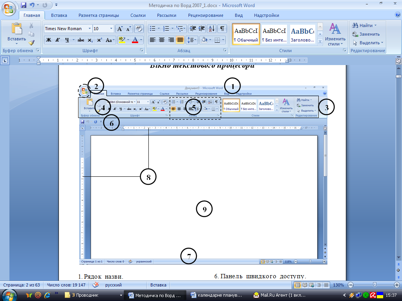The image size is (402, 301).
Task: Select Print Layout view icon in status bar
Action: coord(298,285)
